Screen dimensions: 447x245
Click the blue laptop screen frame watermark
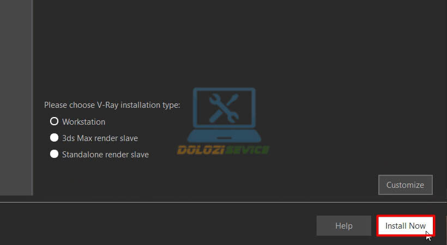(x=224, y=108)
